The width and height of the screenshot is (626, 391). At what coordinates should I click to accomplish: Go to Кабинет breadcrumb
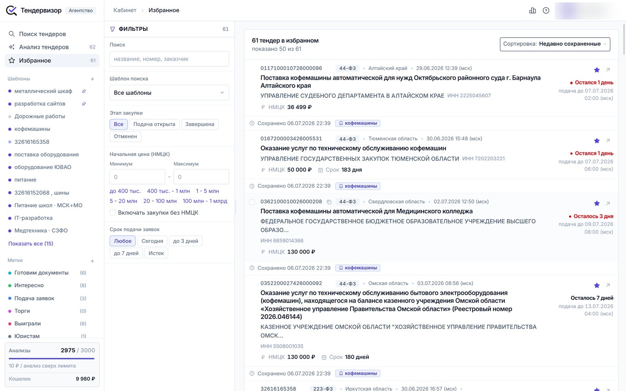tap(125, 11)
